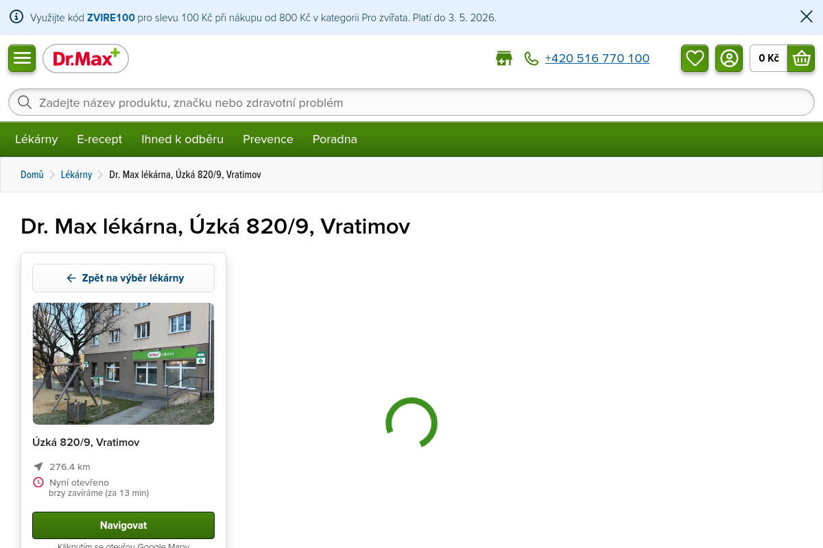This screenshot has width=823, height=548.
Task: Open the pharmacy store locator icon
Action: click(x=504, y=58)
